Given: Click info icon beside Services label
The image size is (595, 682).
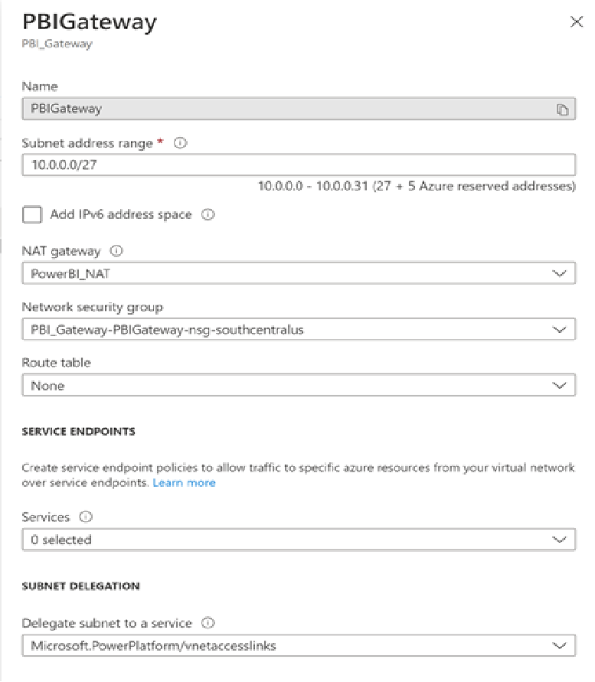Looking at the screenshot, I should [86, 517].
